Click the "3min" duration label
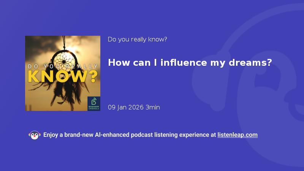Viewport: 304px width, 171px height. 153,107
